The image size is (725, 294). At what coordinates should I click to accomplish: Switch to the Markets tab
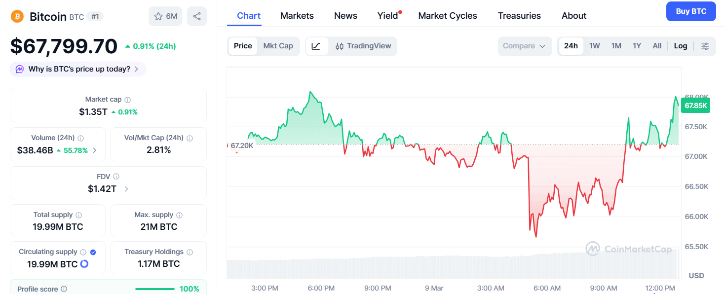point(297,15)
